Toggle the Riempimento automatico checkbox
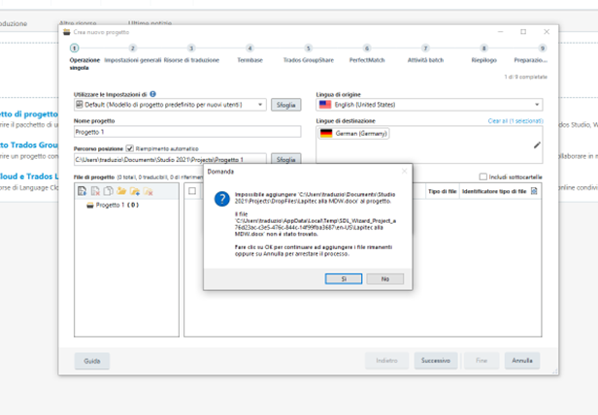This screenshot has height=415, width=598. click(x=130, y=148)
